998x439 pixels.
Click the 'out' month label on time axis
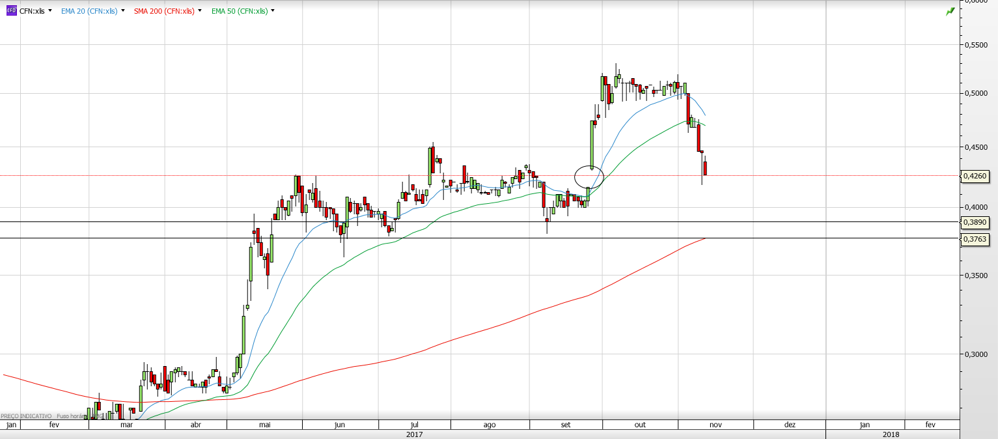click(640, 425)
